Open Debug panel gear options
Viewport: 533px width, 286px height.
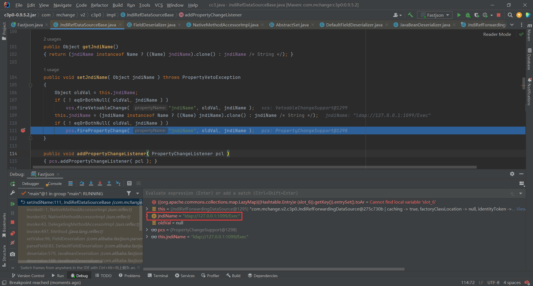click(x=512, y=174)
